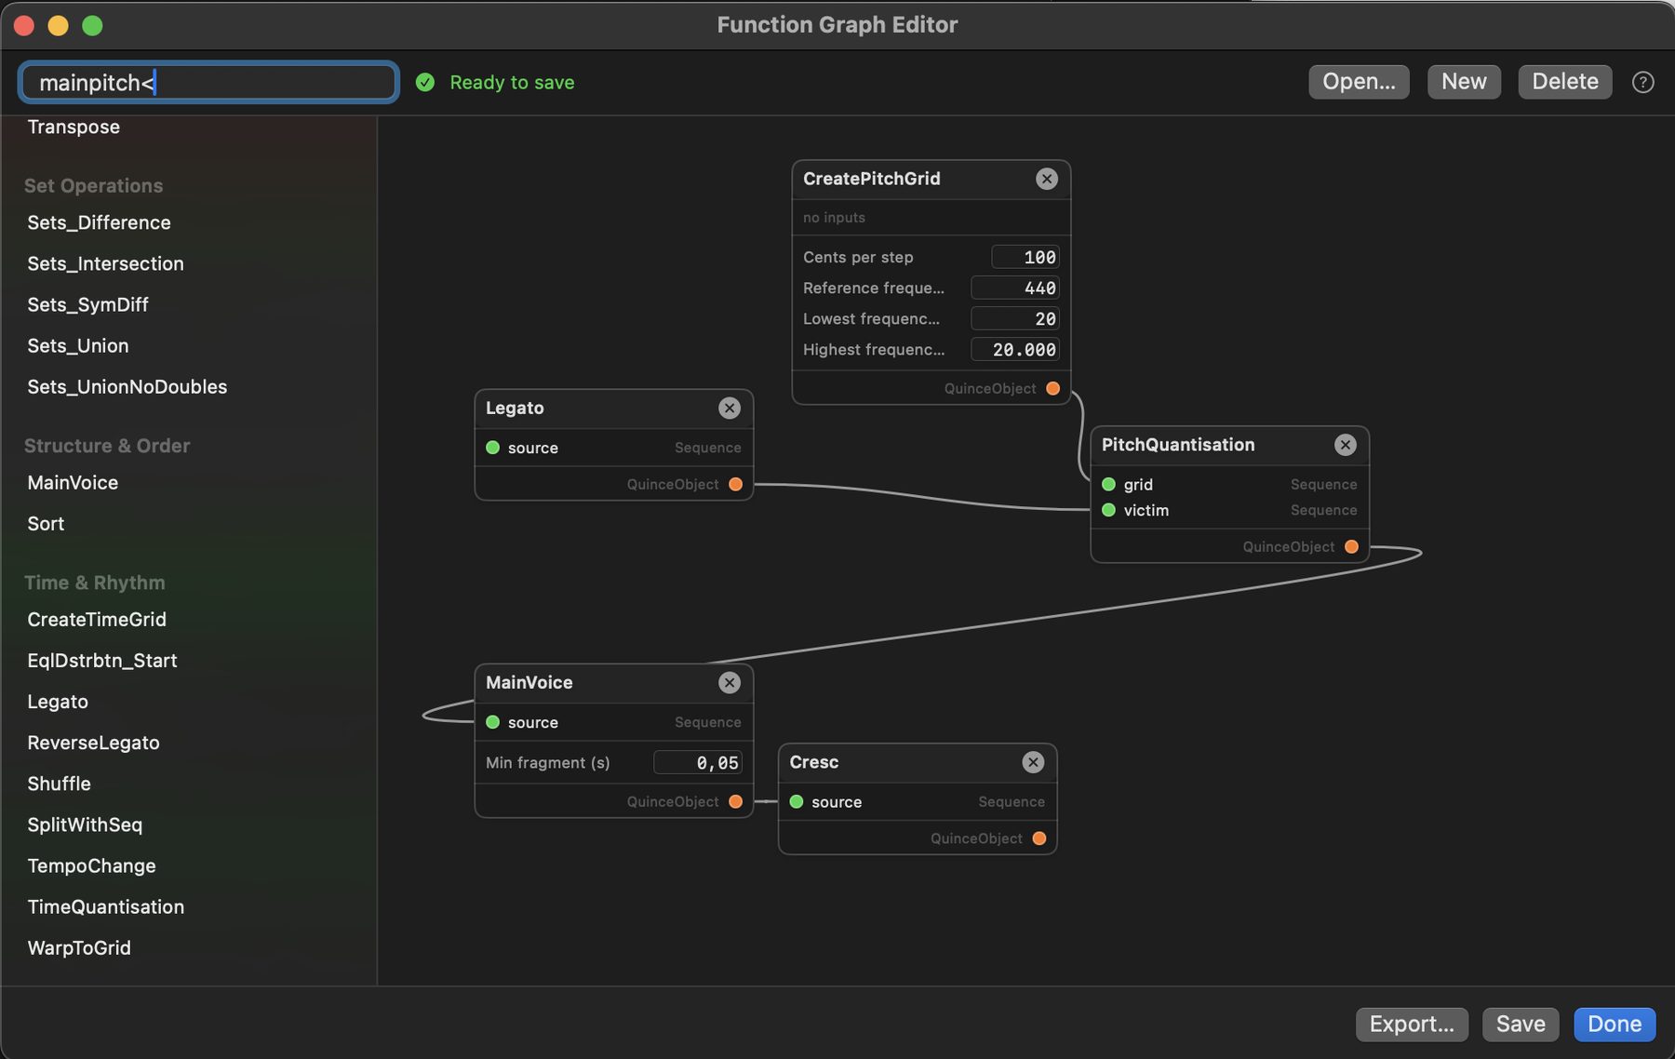Remove the CreatePitchGrid node with its X
The image size is (1675, 1059).
click(1047, 179)
